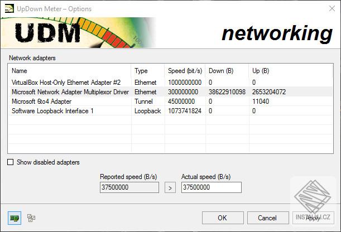Click the speed value 300000000

pyautogui.click(x=183, y=92)
